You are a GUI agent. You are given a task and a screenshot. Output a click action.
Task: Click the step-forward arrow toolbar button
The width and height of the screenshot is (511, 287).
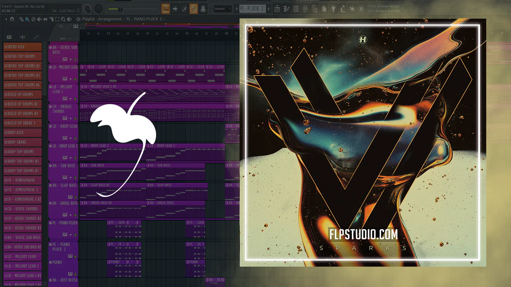click(x=175, y=9)
